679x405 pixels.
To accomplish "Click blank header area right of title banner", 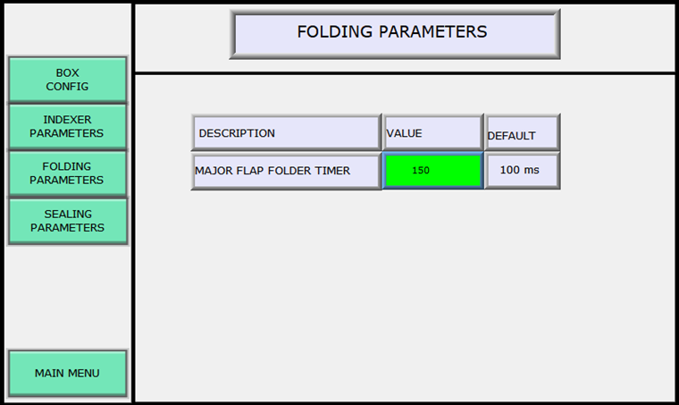I will (x=616, y=36).
